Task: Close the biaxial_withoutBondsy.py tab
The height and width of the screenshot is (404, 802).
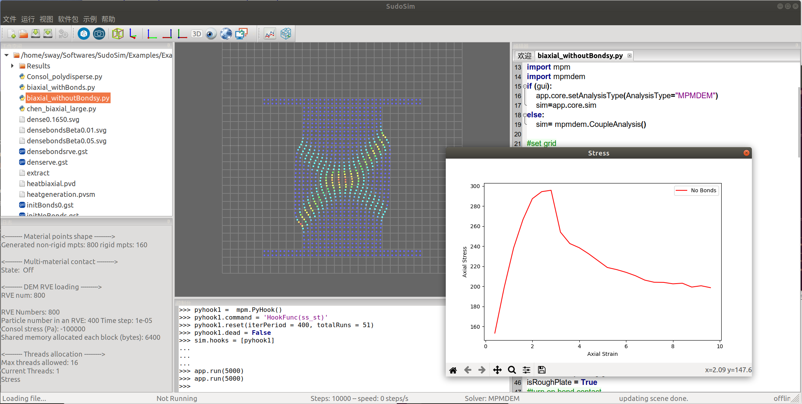Action: point(629,56)
